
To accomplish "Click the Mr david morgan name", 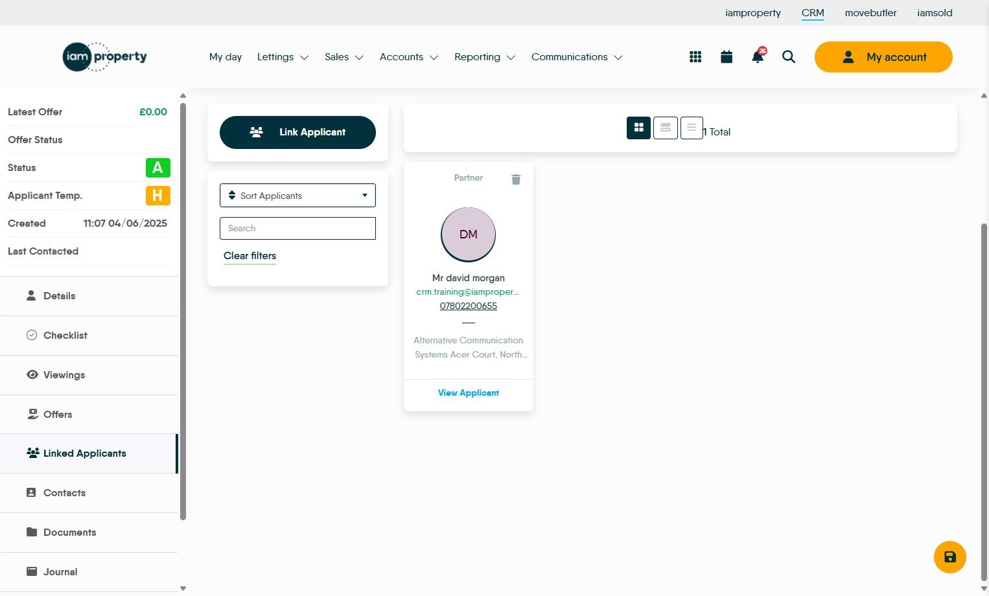I will [469, 278].
